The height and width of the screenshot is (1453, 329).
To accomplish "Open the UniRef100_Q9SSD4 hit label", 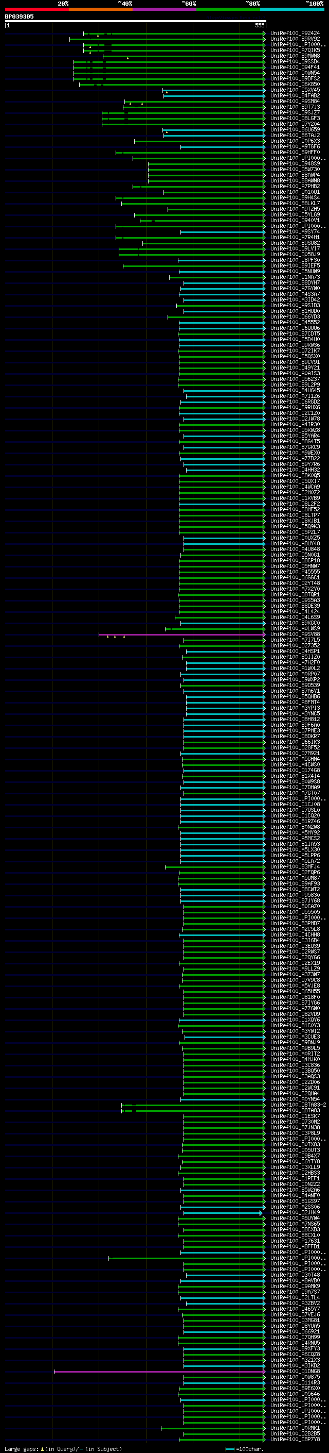I will pyautogui.click(x=295, y=61).
